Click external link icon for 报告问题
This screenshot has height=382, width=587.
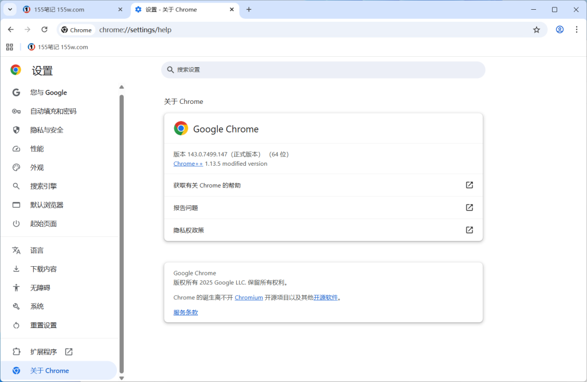click(469, 208)
